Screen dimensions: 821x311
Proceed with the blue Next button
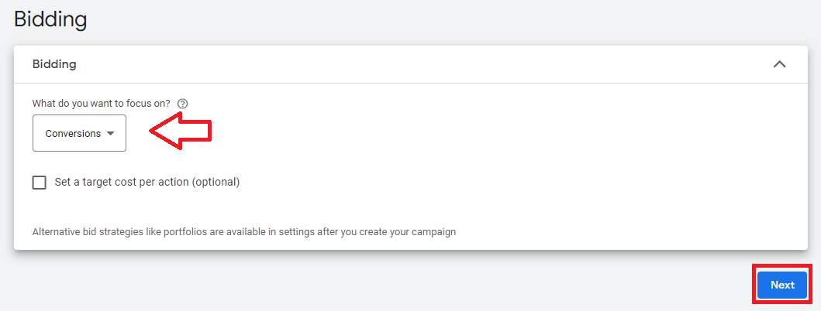click(782, 285)
